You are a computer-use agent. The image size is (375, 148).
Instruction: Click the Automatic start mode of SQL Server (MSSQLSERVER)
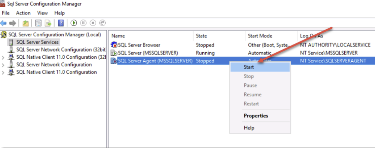[260, 53]
